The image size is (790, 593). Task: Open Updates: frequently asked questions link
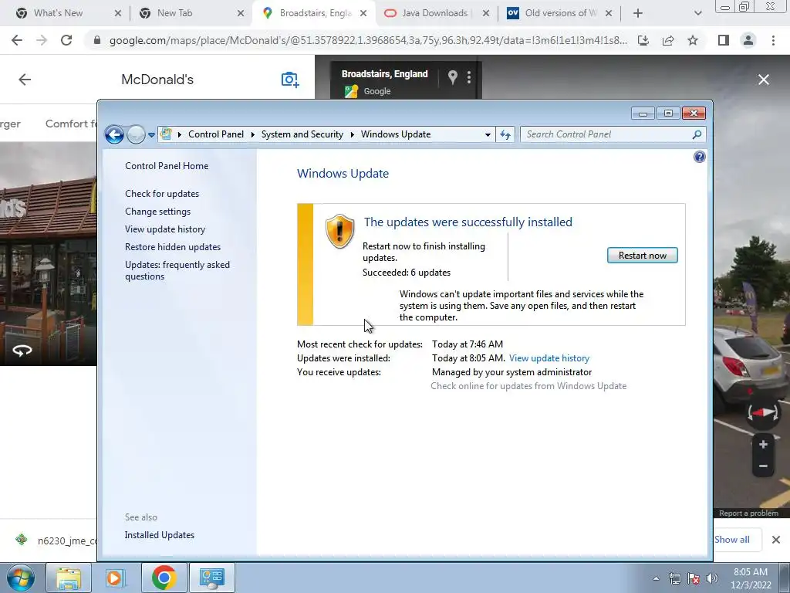pyautogui.click(x=177, y=270)
